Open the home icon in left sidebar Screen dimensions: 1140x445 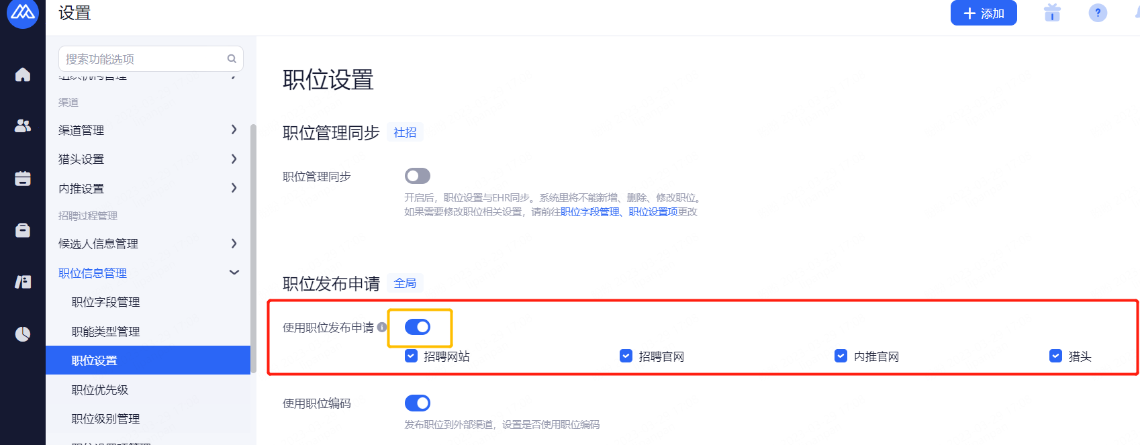pyautogui.click(x=23, y=75)
